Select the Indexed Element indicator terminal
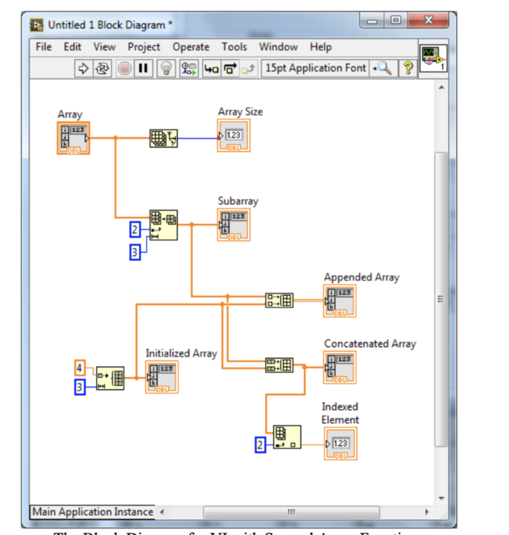Screen dimensions: 509x535 pos(340,444)
